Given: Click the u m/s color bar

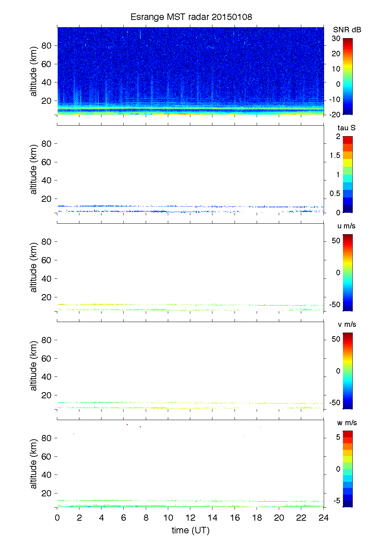Looking at the screenshot, I should [347, 273].
